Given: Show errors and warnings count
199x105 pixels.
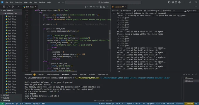Looking at the screenshot, I should point(37,104).
